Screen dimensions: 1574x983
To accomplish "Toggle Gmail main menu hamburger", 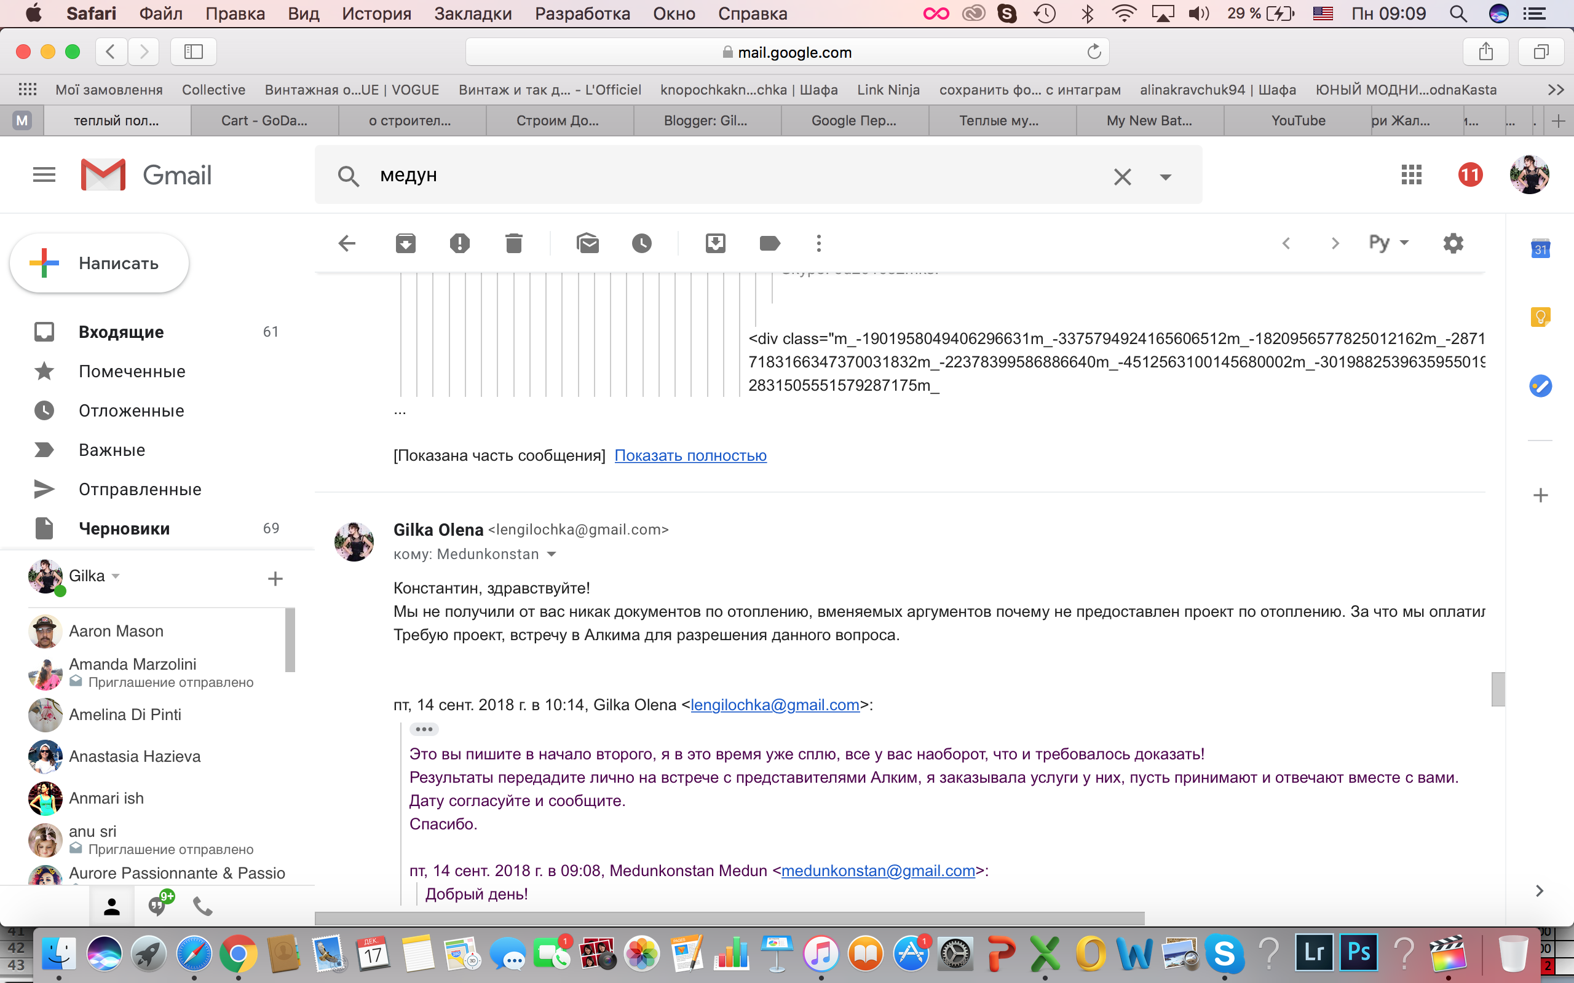I will tap(44, 174).
